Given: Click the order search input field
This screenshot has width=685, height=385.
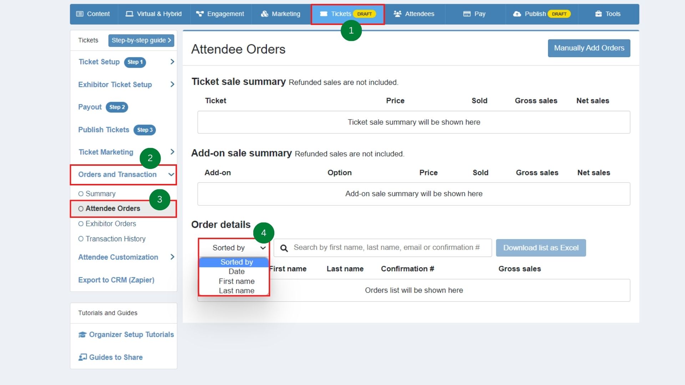Looking at the screenshot, I should click(x=382, y=247).
